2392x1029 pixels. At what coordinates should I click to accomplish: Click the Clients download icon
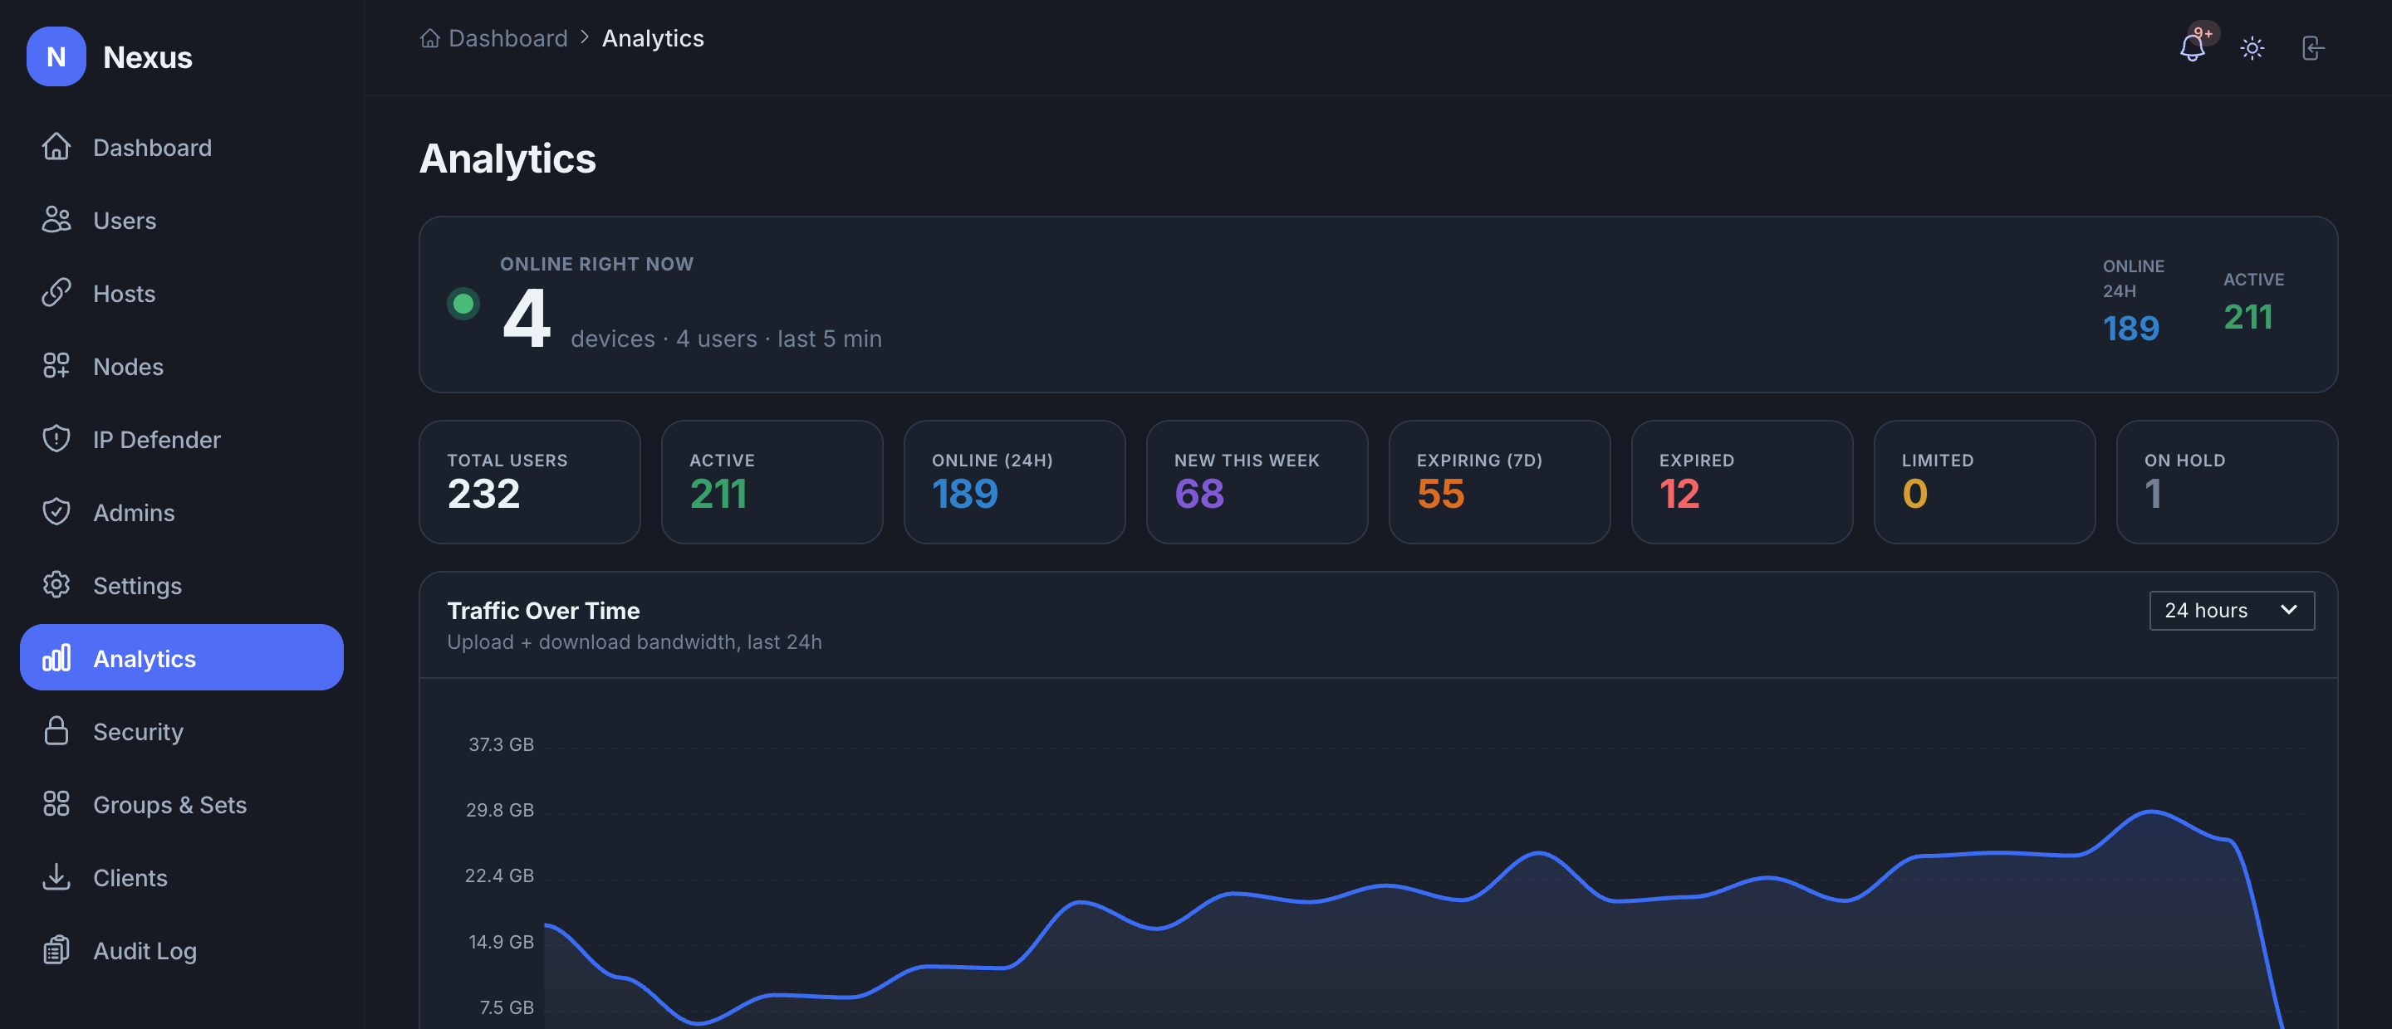tap(56, 877)
